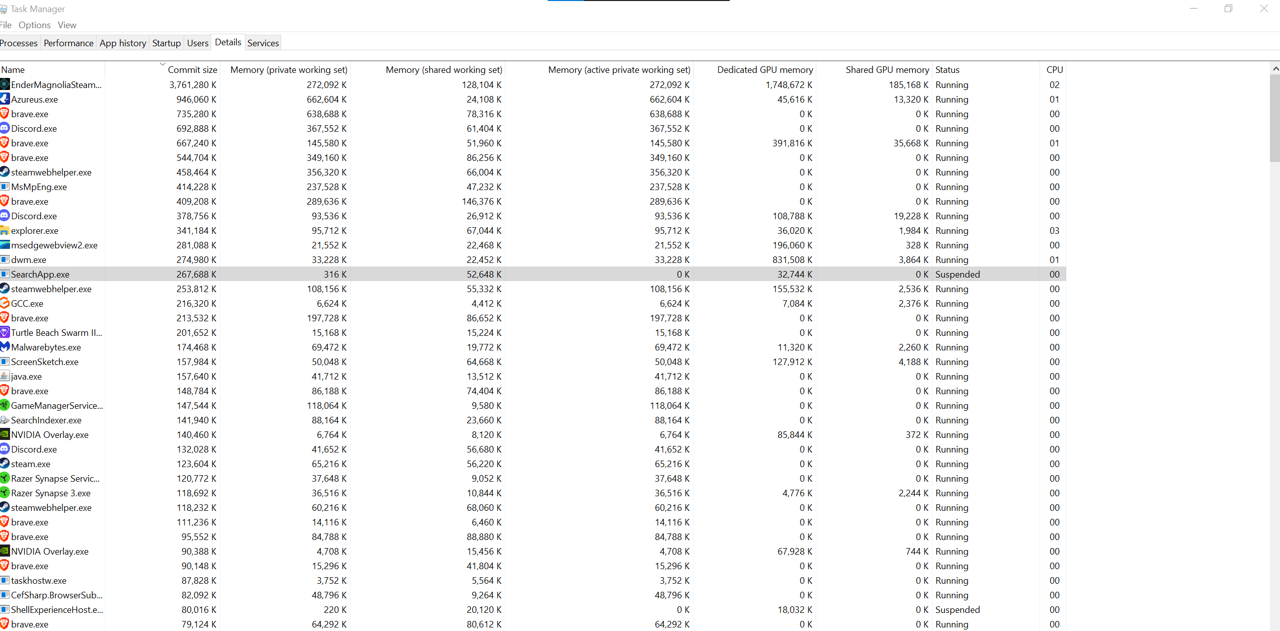Click the SearchIndexer.exe icon
The height and width of the screenshot is (631, 1280).
coord(5,420)
